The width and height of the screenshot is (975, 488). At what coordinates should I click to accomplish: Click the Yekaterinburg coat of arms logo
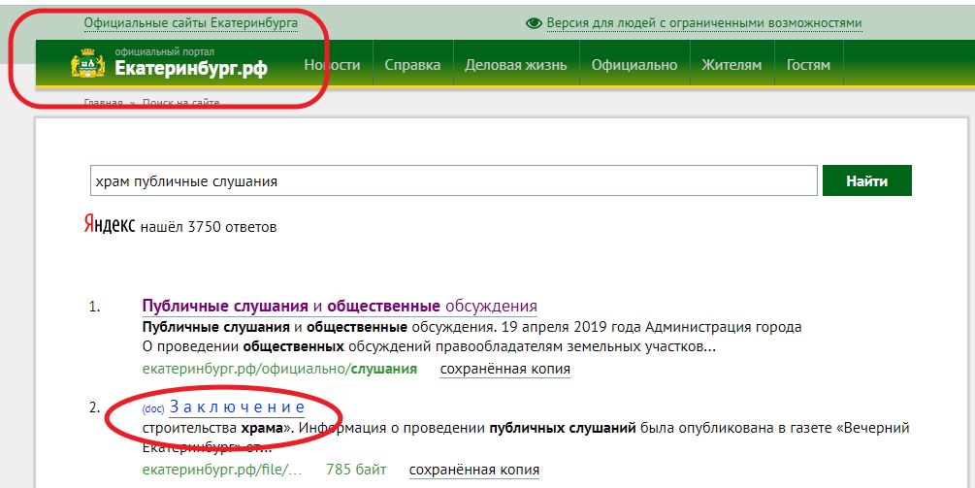click(88, 65)
